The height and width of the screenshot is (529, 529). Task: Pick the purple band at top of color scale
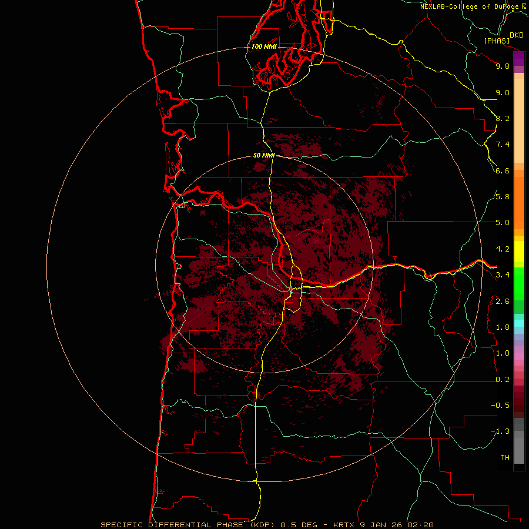click(x=519, y=59)
